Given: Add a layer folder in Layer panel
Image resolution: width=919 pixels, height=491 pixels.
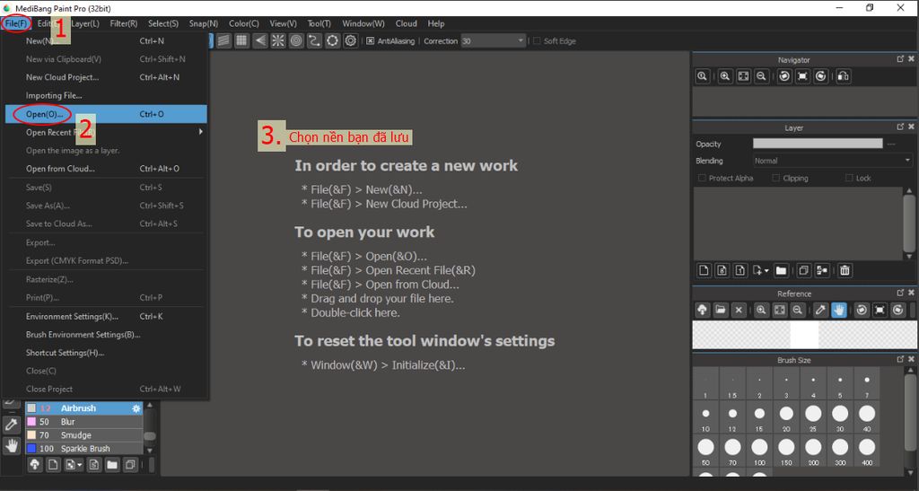Looking at the screenshot, I should [781, 270].
